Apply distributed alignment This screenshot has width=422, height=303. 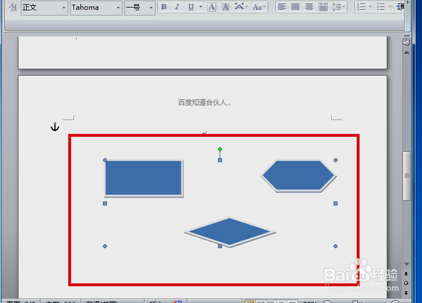tap(323, 7)
